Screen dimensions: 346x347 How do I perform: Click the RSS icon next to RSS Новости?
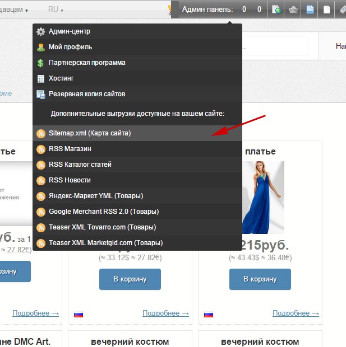pos(40,180)
